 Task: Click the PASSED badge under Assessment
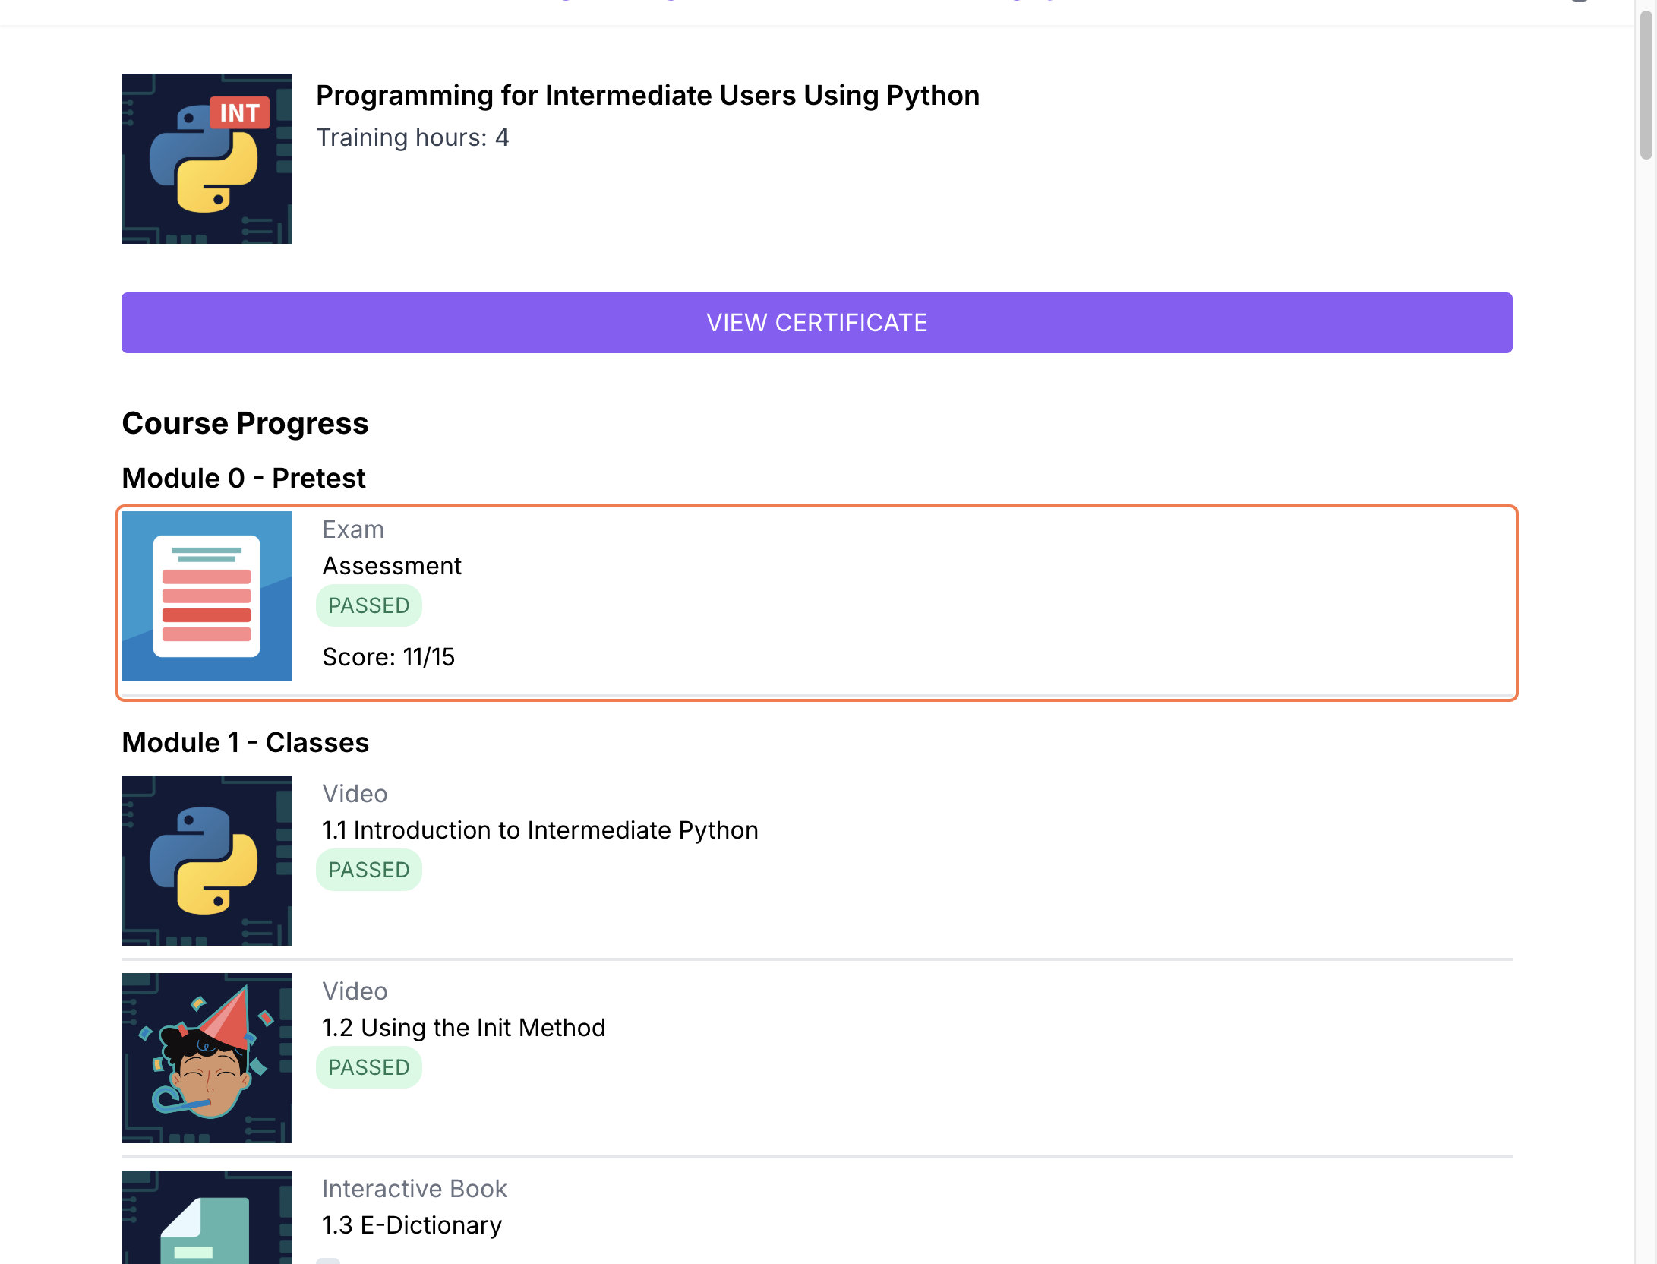[x=368, y=605]
